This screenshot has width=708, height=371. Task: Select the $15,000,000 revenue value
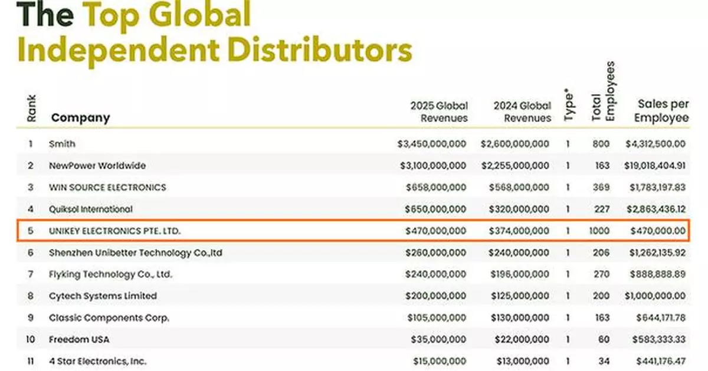(x=440, y=361)
